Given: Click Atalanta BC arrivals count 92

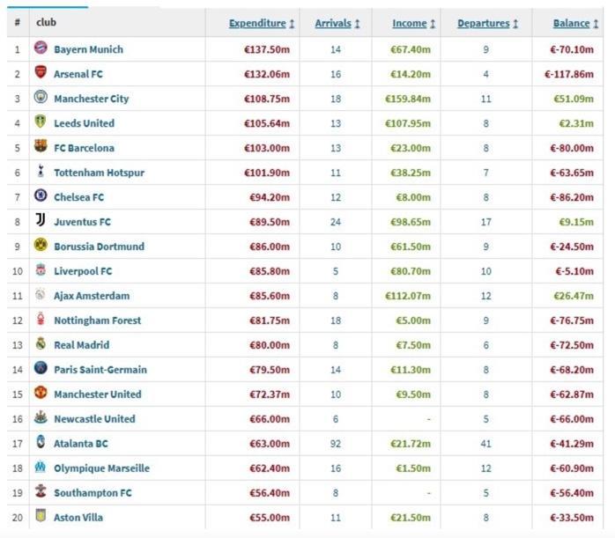Looking at the screenshot, I should pos(336,444).
